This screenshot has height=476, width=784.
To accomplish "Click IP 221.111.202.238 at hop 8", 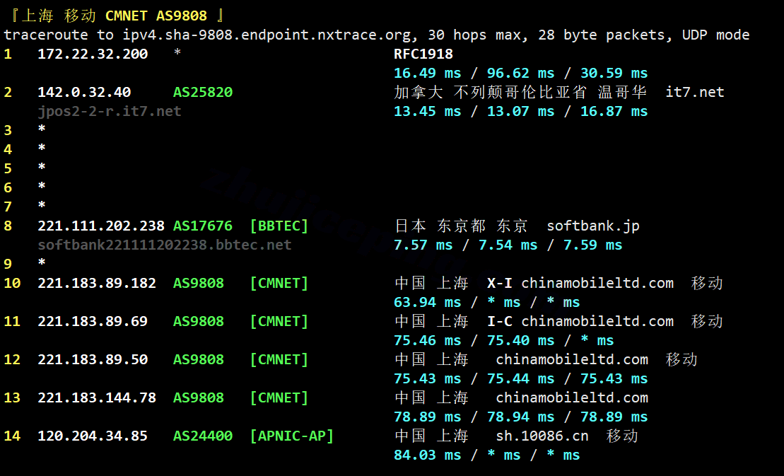I will click(x=101, y=226).
